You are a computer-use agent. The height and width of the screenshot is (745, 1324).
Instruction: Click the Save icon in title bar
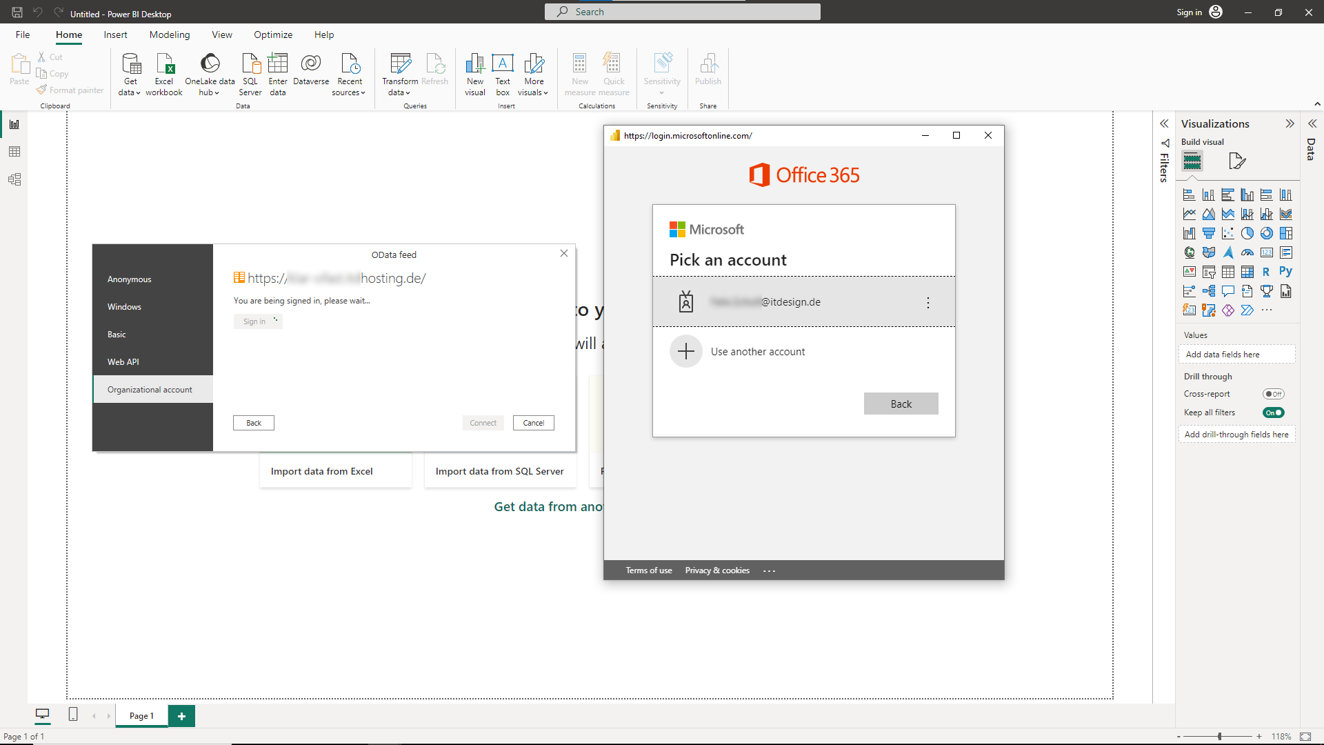(x=17, y=12)
